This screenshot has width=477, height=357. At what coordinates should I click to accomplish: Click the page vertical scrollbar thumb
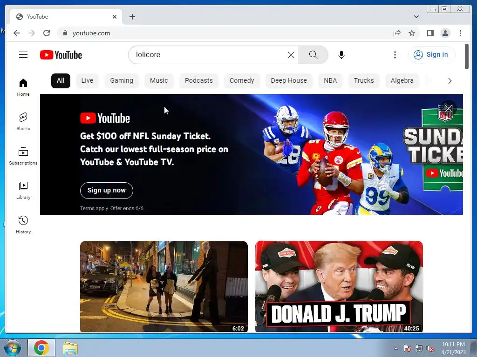467,56
